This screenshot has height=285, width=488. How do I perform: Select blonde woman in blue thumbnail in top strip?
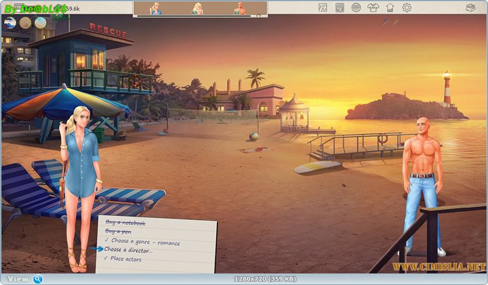[x=156, y=8]
